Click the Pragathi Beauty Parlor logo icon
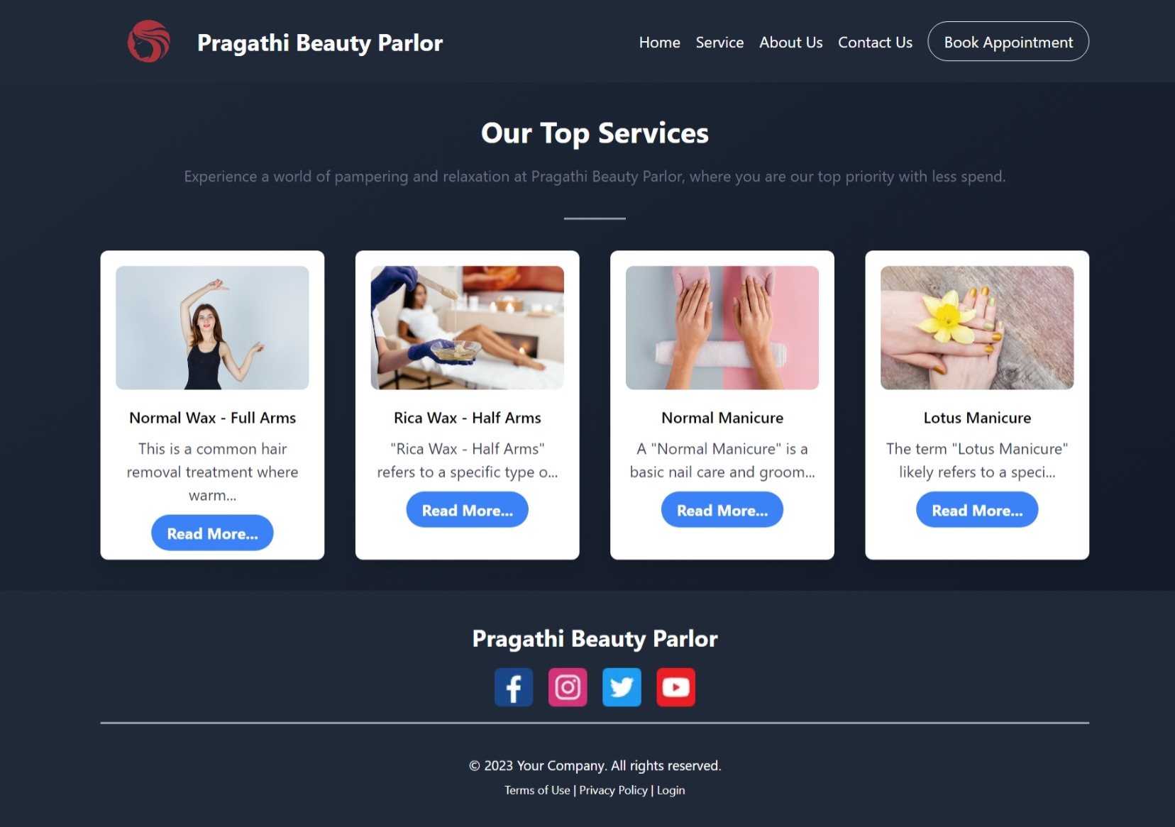The image size is (1175, 827). pyautogui.click(x=149, y=41)
